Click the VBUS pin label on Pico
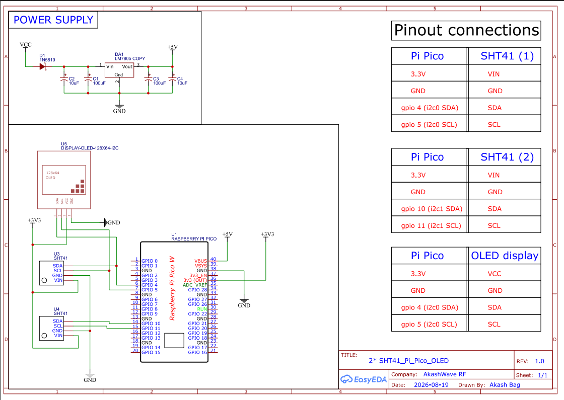Screen dimensions: 564x400 [x=201, y=261]
